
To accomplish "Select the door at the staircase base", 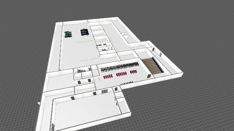I will (149, 75).
